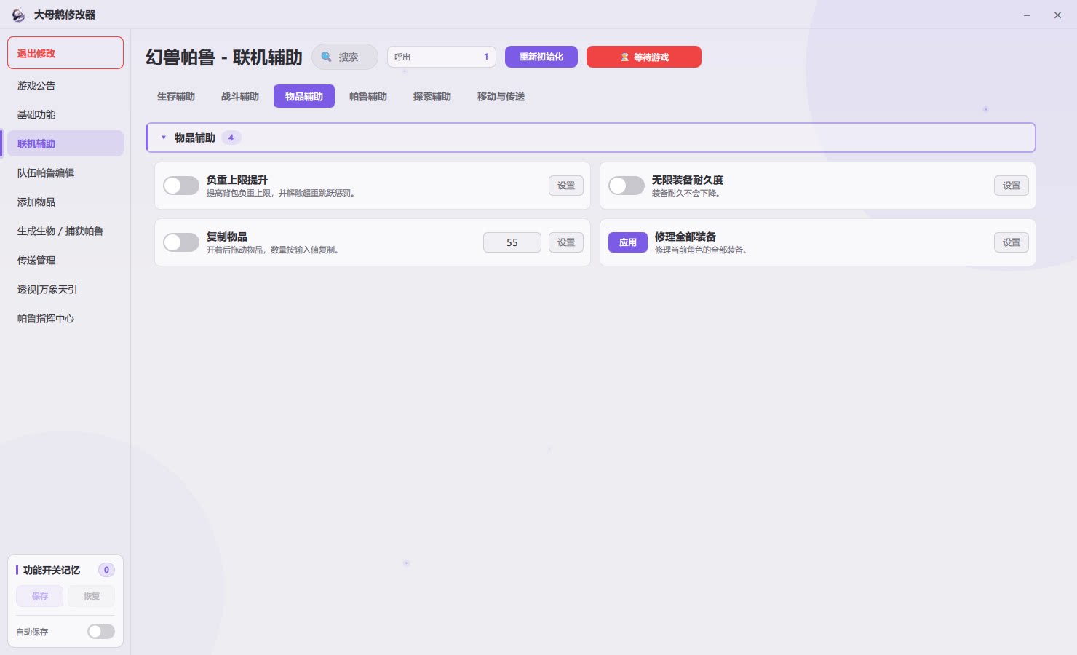This screenshot has height=655, width=1077.
Task: Click 设置 button for 修理全部装备
Action: 1012,242
